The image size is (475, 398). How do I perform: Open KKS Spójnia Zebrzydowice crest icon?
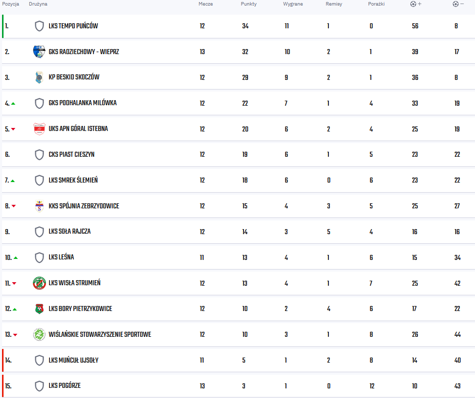[39, 206]
